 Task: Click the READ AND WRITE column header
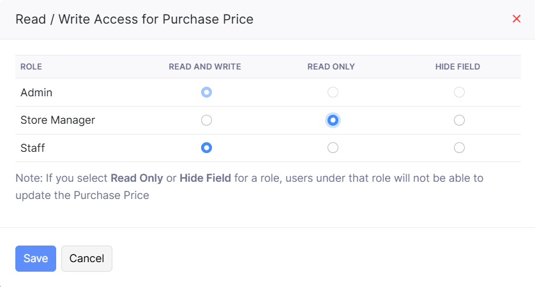click(x=205, y=66)
